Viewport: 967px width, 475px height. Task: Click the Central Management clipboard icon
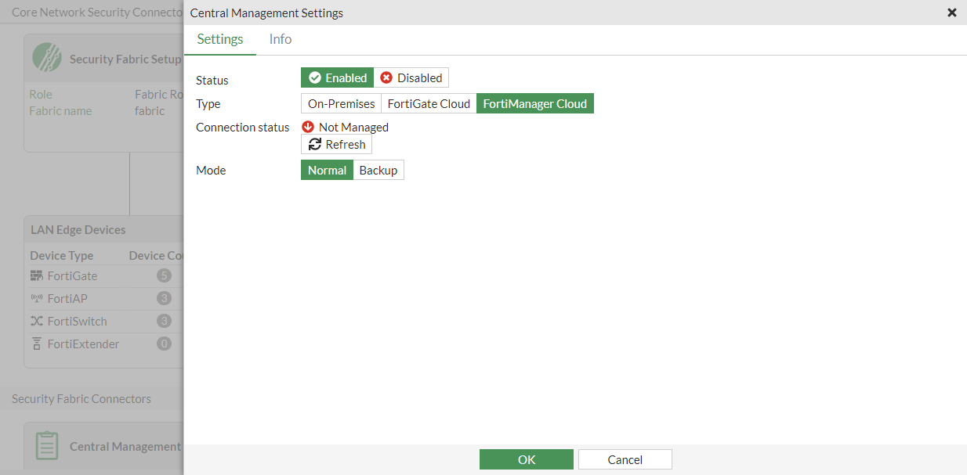pyautogui.click(x=47, y=445)
